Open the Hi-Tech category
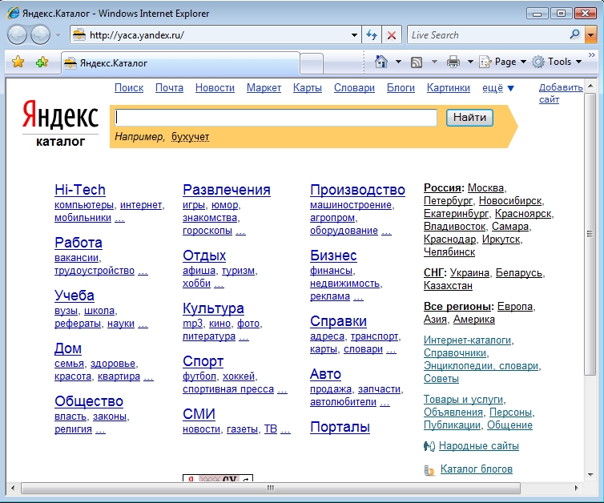The image size is (604, 503). coord(80,190)
